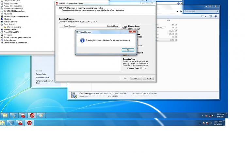Click the Next > button in SUPERAntiSpyware
Image resolution: width=245 pixels, height=153 pixels.
click(136, 78)
